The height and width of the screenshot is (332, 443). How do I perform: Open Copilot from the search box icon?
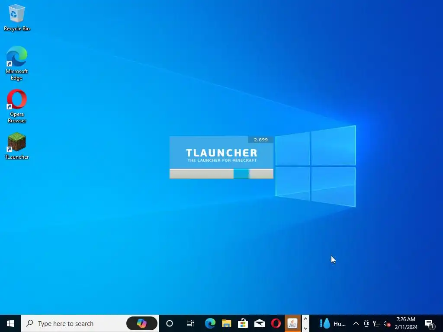(x=142, y=323)
